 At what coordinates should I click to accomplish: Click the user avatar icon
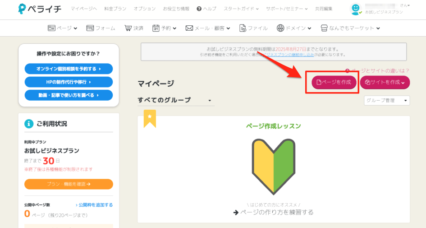356,9
